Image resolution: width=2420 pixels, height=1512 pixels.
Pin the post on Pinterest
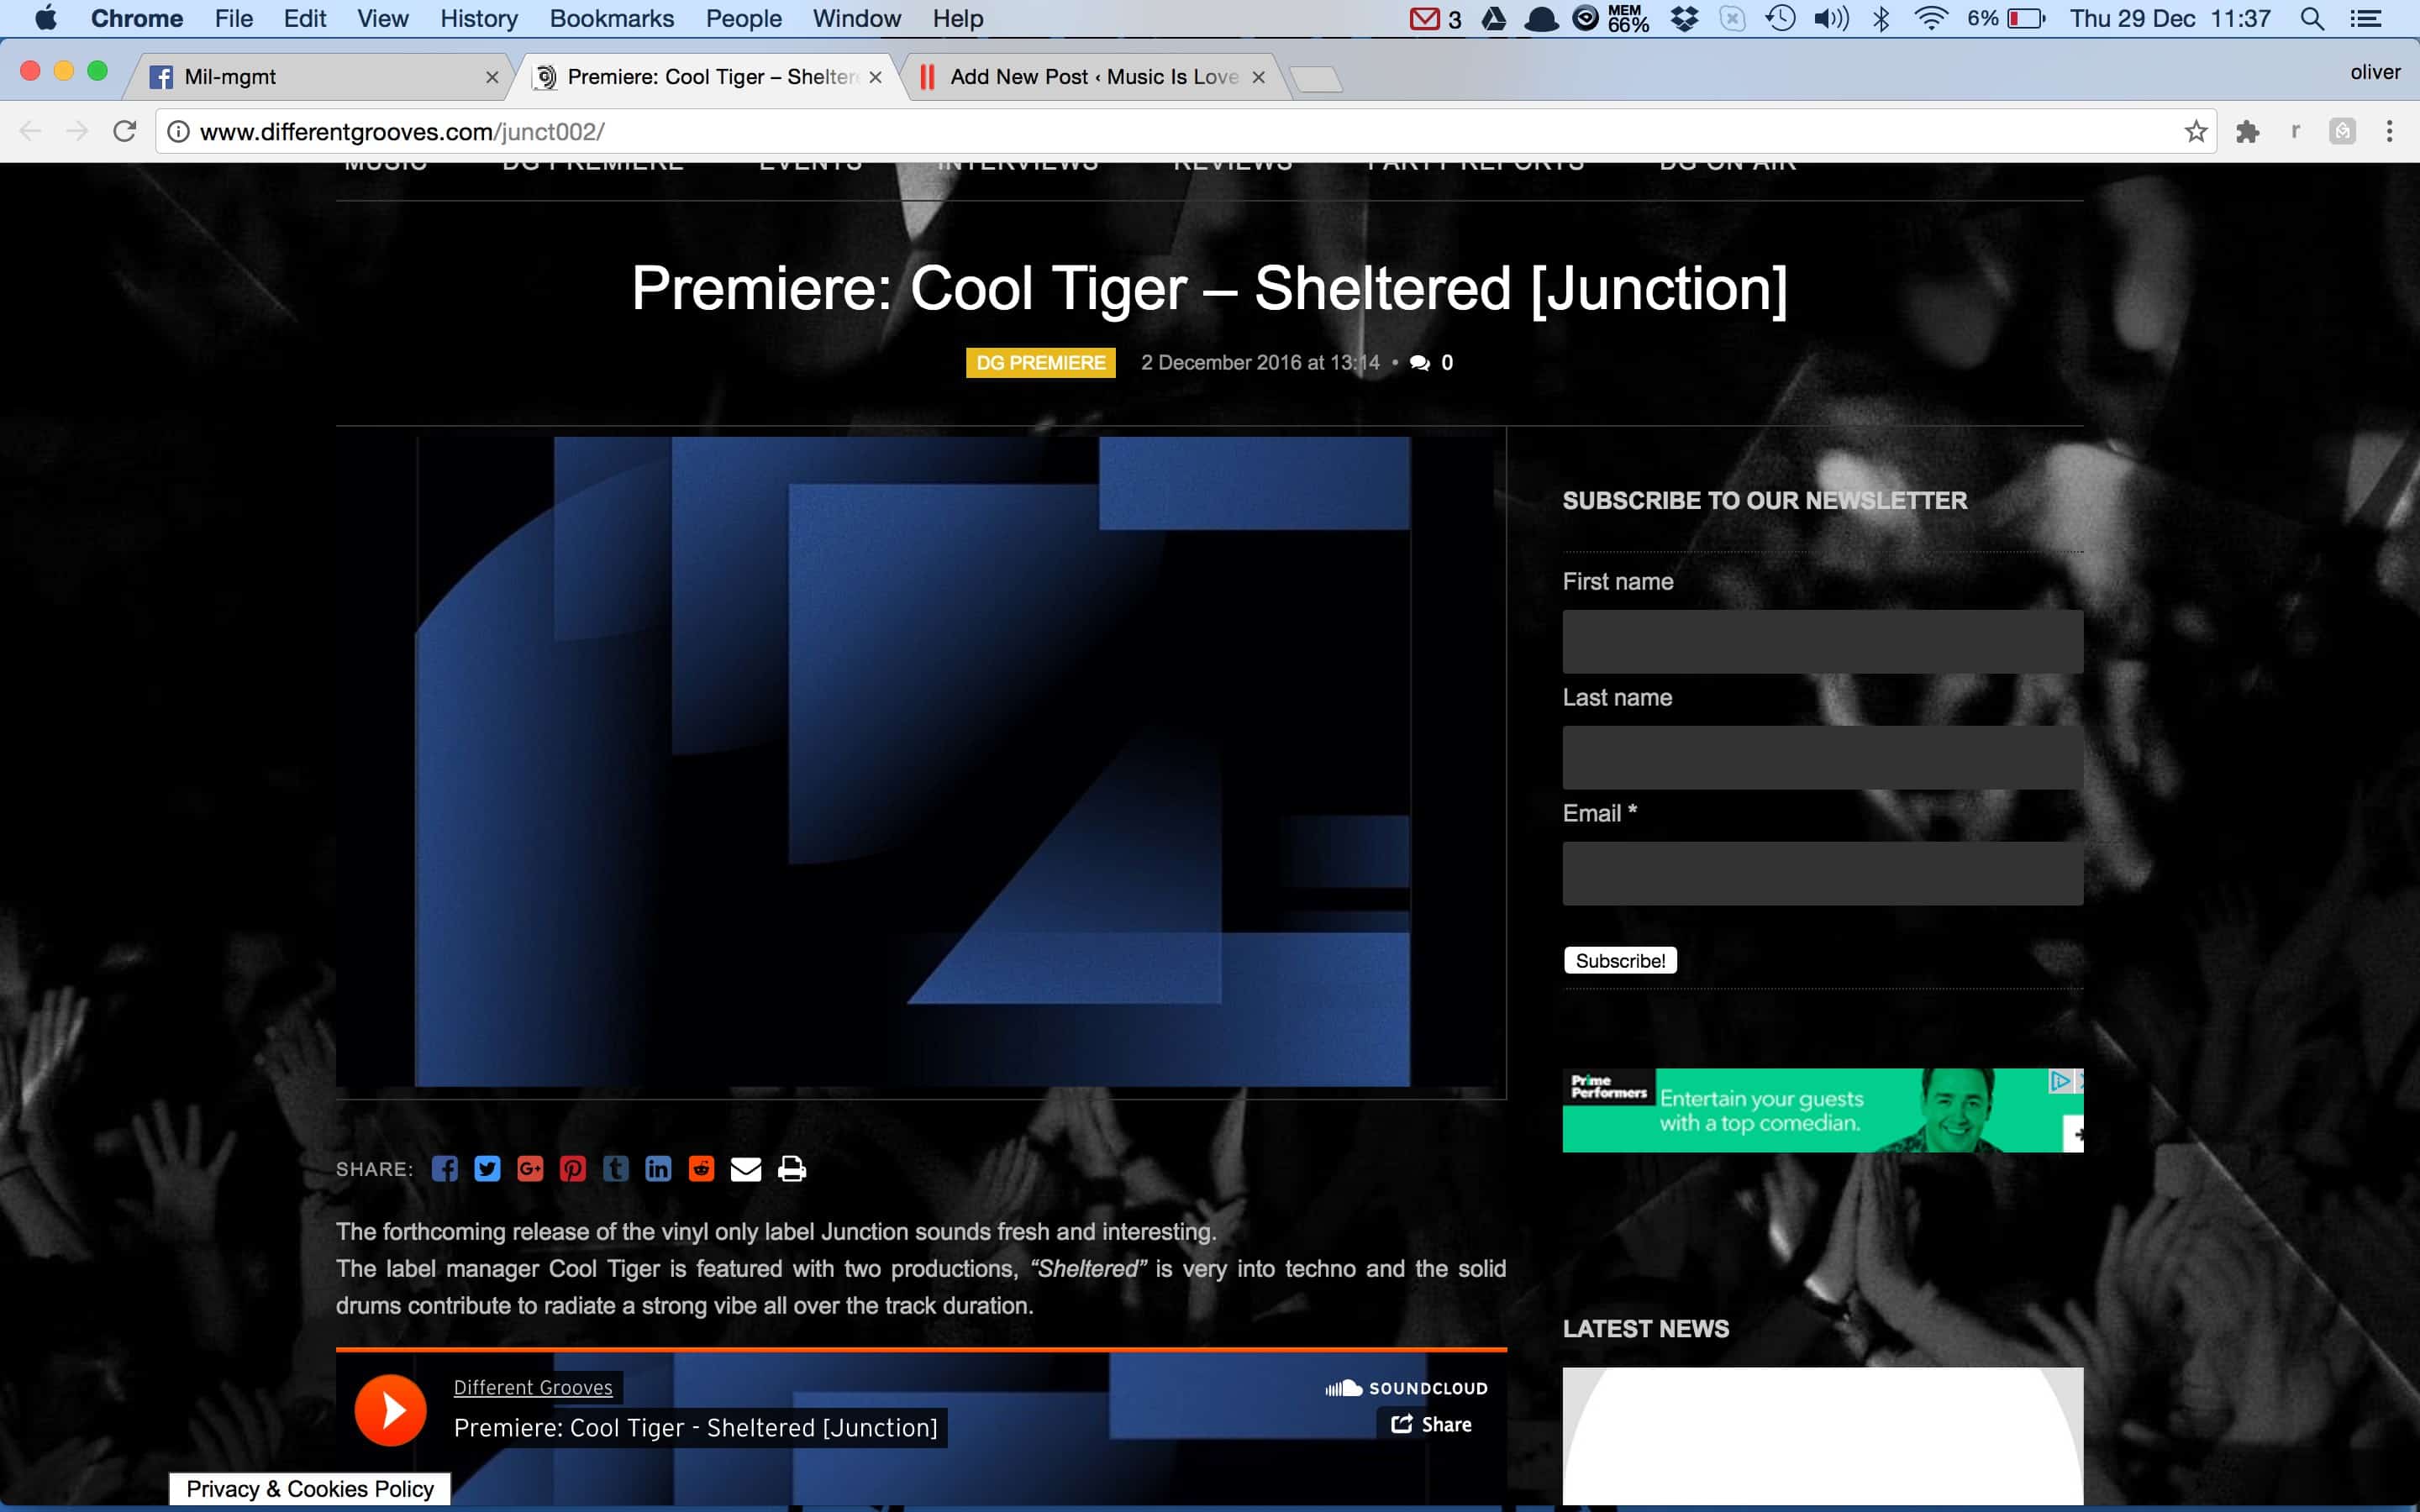(573, 1169)
